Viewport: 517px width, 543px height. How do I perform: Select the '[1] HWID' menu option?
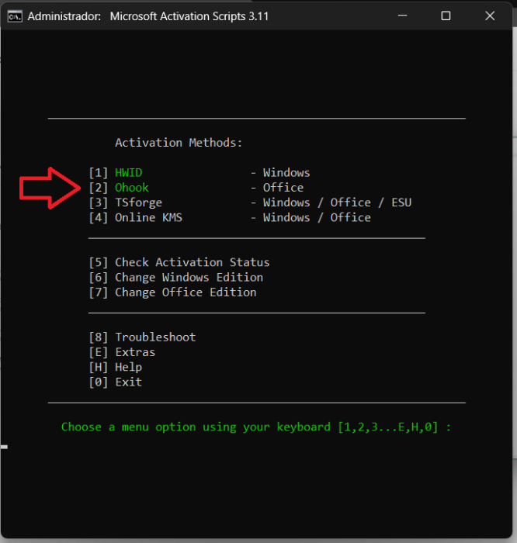tap(116, 172)
